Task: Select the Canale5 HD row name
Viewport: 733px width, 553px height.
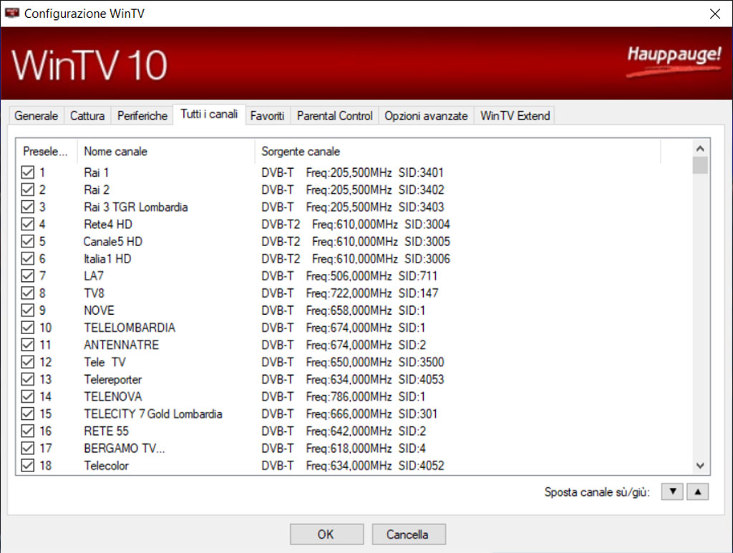Action: [x=112, y=242]
